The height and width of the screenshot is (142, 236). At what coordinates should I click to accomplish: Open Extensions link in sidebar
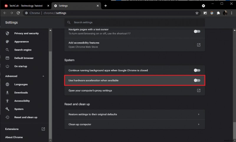click(12, 129)
